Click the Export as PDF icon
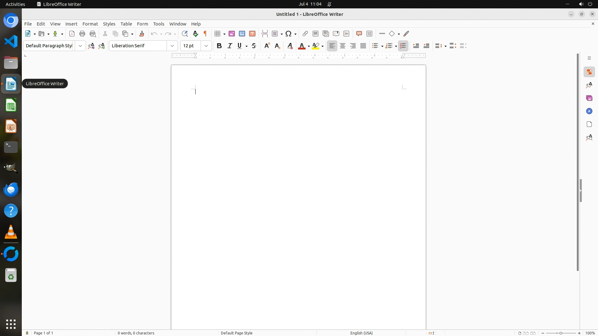Image resolution: width=598 pixels, height=336 pixels. (x=72, y=34)
